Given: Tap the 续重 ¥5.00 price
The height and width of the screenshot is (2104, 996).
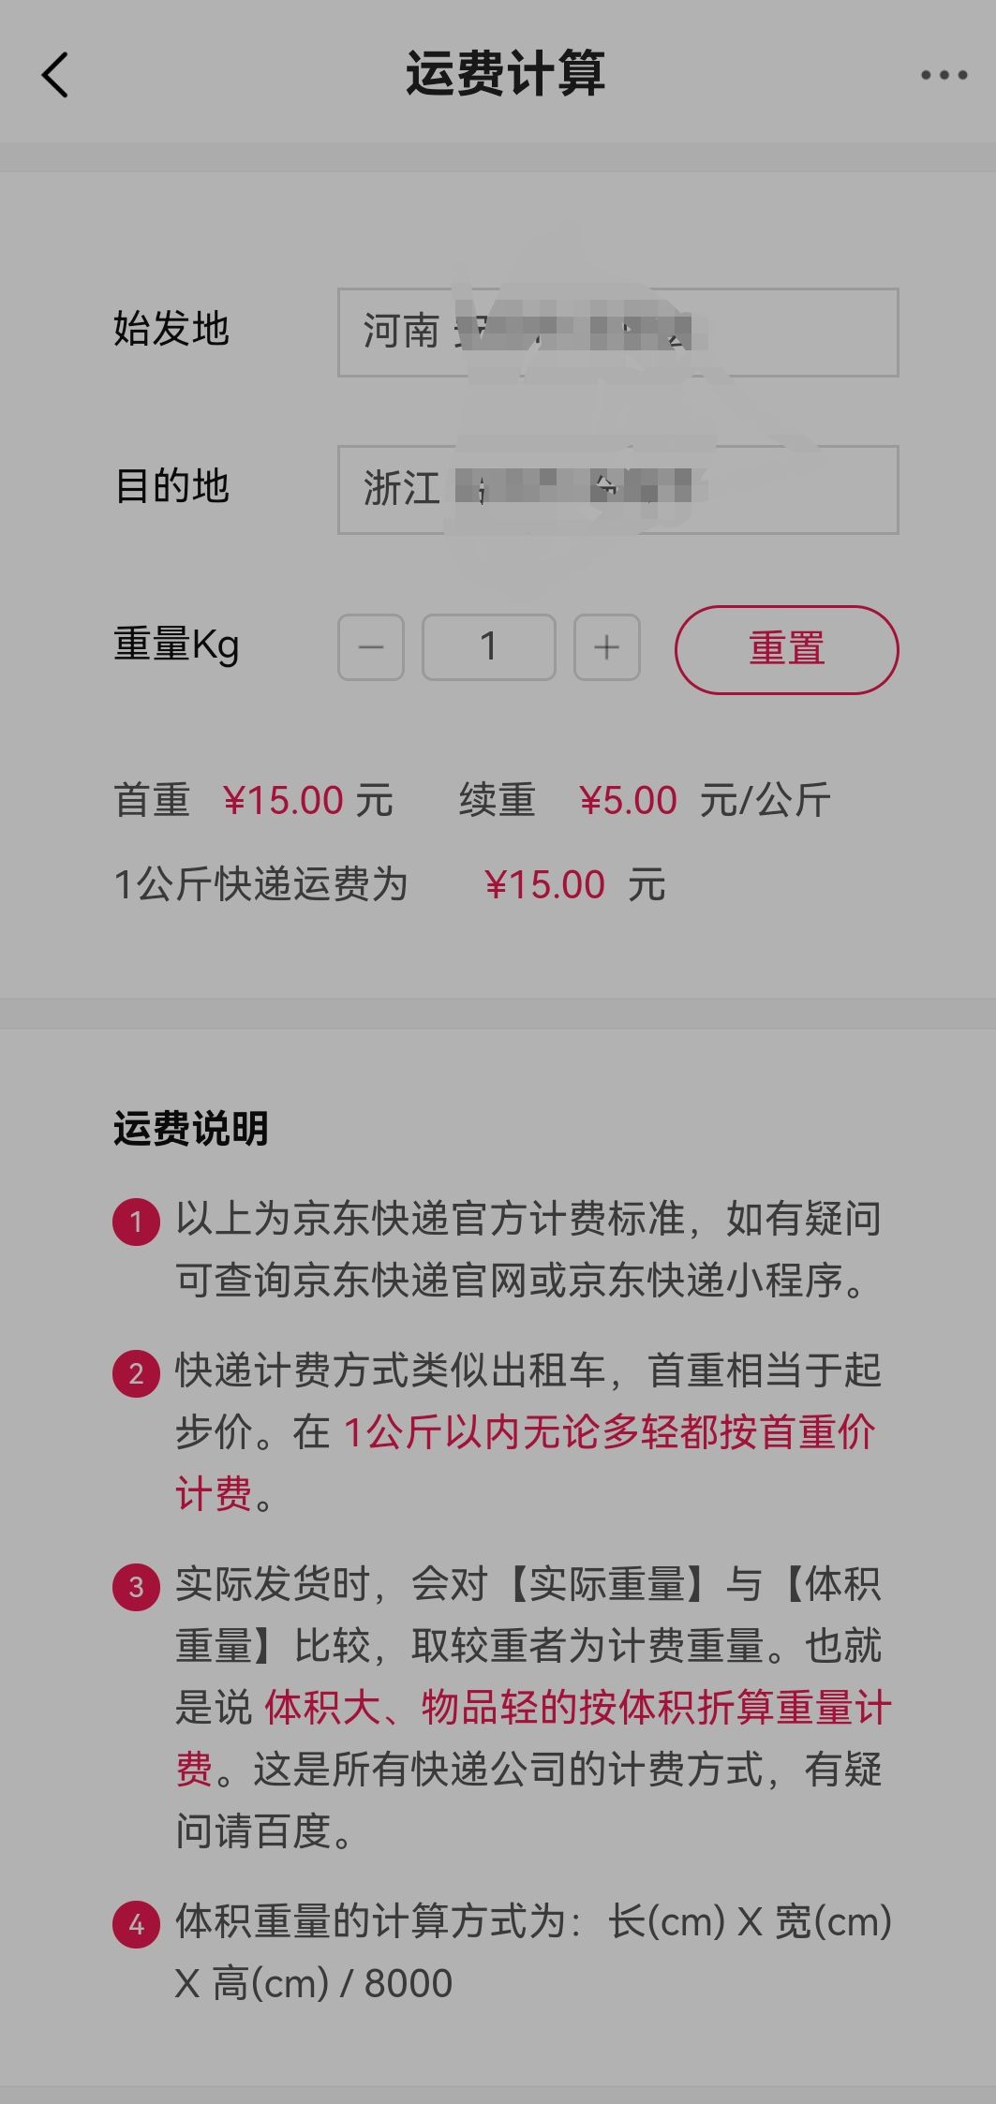Looking at the screenshot, I should 628,801.
